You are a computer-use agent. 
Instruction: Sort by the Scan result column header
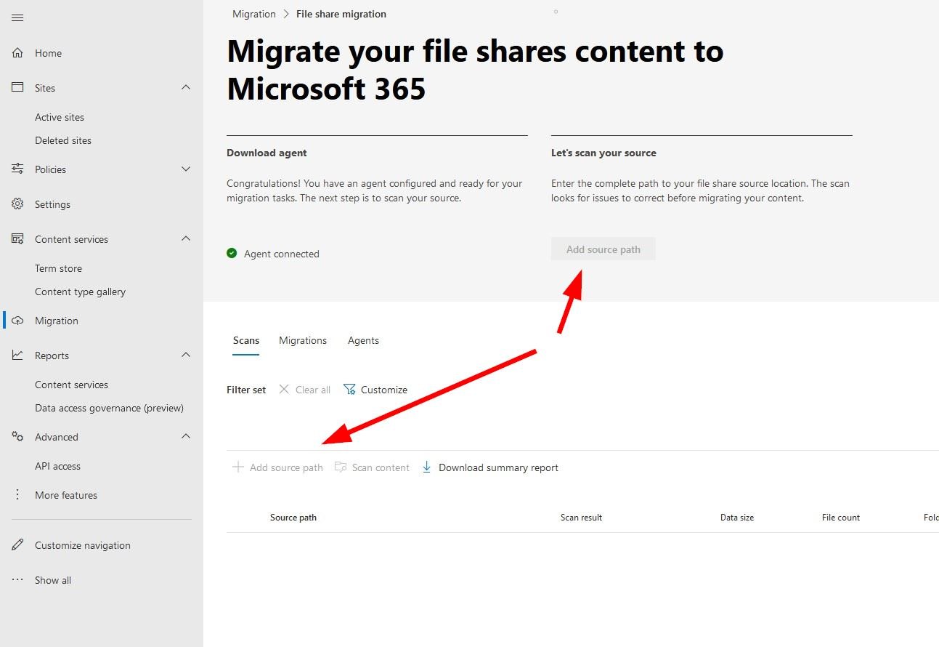pyautogui.click(x=581, y=518)
